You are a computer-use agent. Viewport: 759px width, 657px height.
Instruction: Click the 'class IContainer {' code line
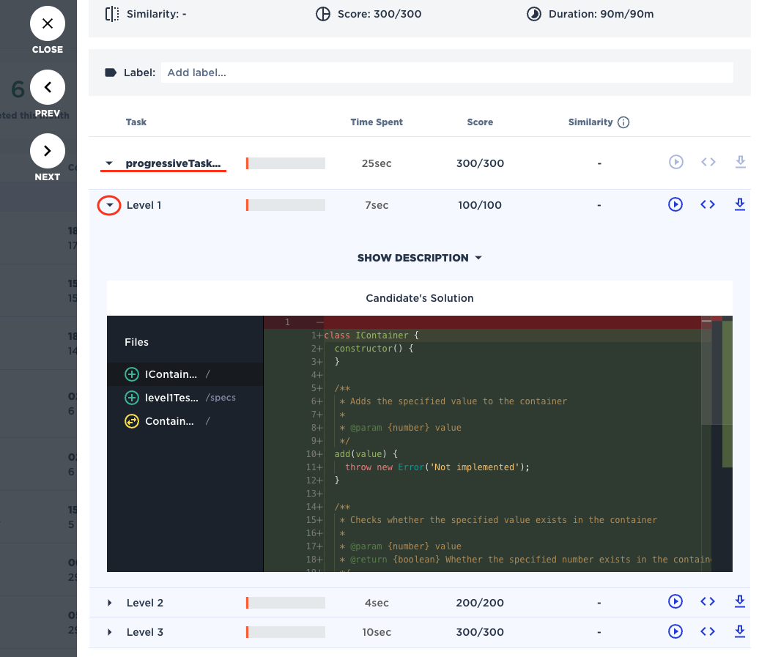(371, 335)
